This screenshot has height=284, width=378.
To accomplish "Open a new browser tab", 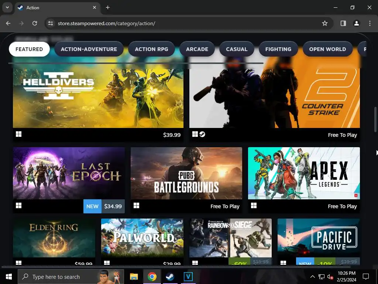I will (x=108, y=7).
